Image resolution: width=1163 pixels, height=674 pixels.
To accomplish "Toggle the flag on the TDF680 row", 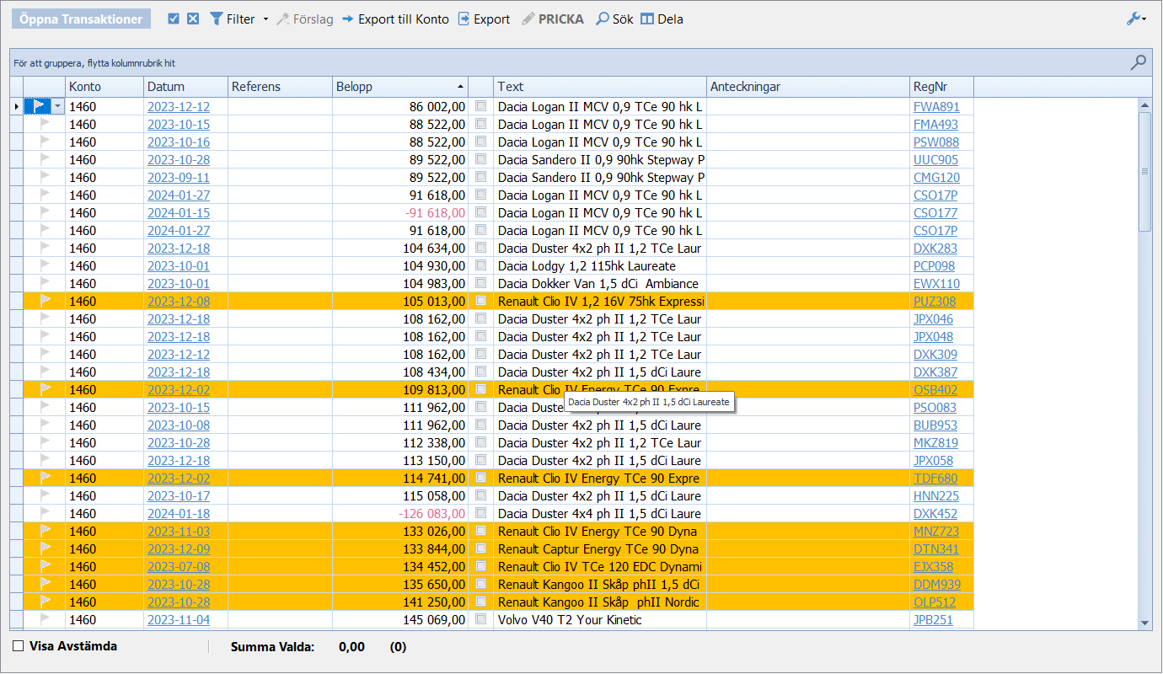I will [x=45, y=478].
